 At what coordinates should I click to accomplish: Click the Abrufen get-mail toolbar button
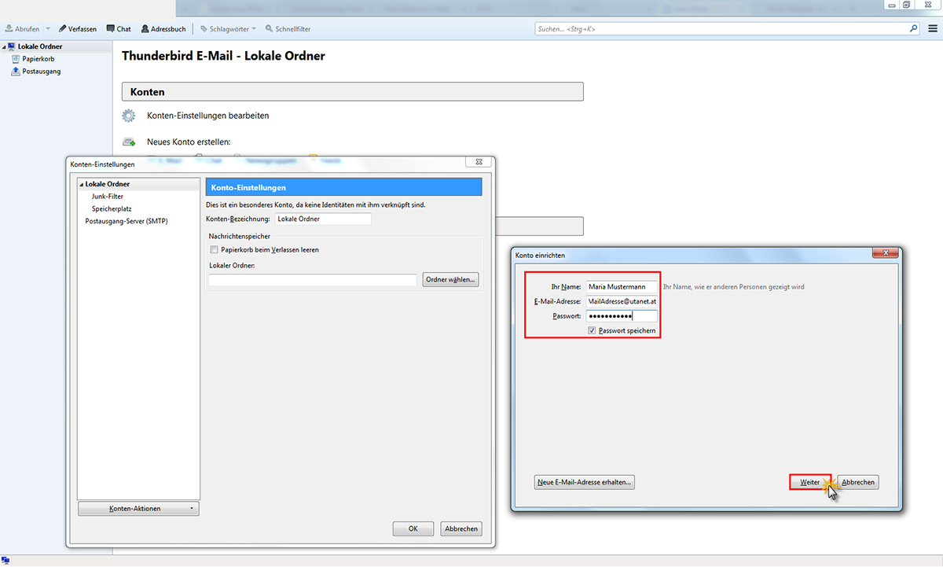click(22, 29)
